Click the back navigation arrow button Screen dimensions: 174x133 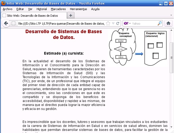6,23
